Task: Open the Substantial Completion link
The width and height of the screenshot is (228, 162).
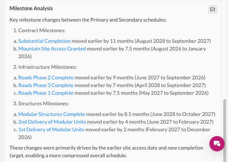Action: coord(44,41)
